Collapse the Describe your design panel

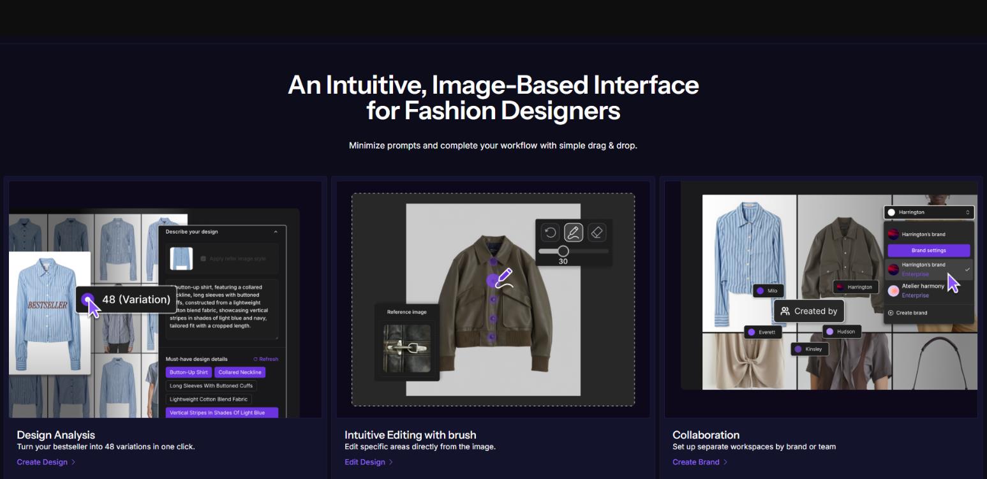pos(276,232)
